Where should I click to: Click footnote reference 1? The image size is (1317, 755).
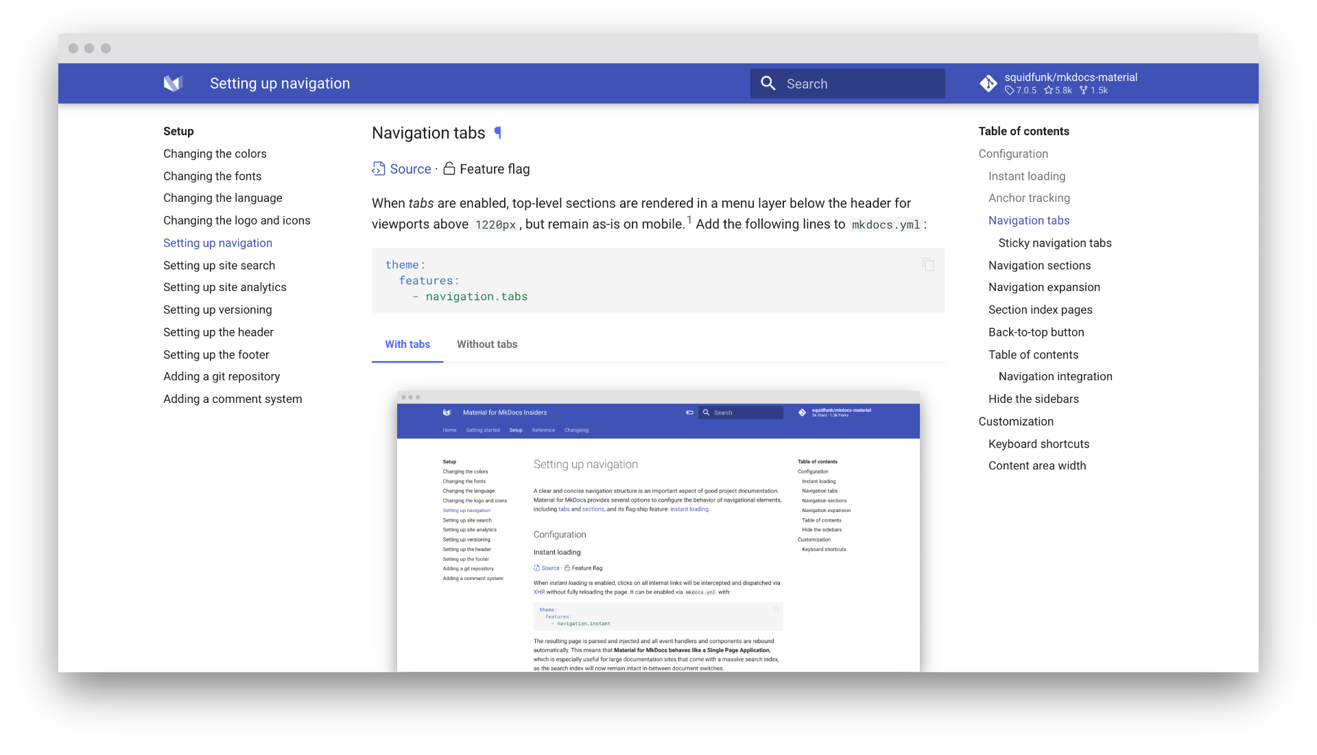click(689, 220)
